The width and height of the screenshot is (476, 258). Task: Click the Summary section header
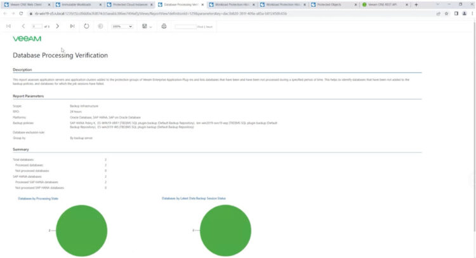[x=21, y=149]
